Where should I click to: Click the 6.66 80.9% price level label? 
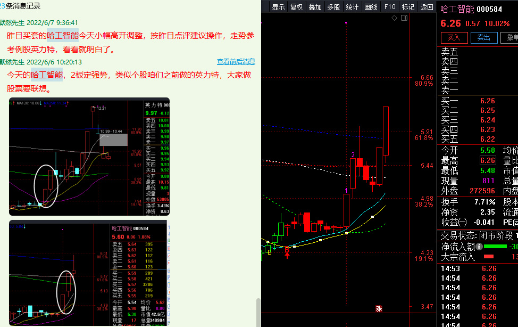(424, 80)
